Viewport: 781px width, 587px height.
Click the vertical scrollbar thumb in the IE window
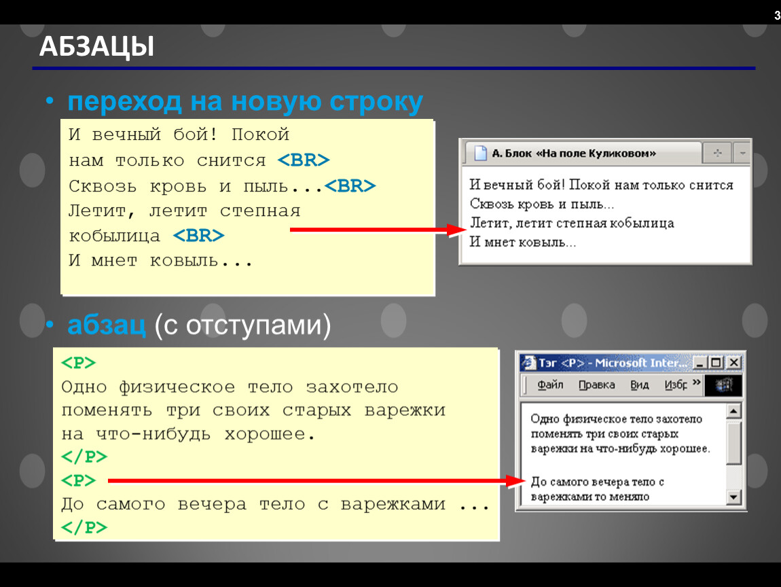(x=733, y=442)
